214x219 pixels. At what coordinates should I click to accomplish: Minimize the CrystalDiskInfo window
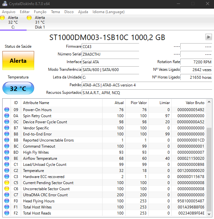pyautogui.click(x=178, y=4)
